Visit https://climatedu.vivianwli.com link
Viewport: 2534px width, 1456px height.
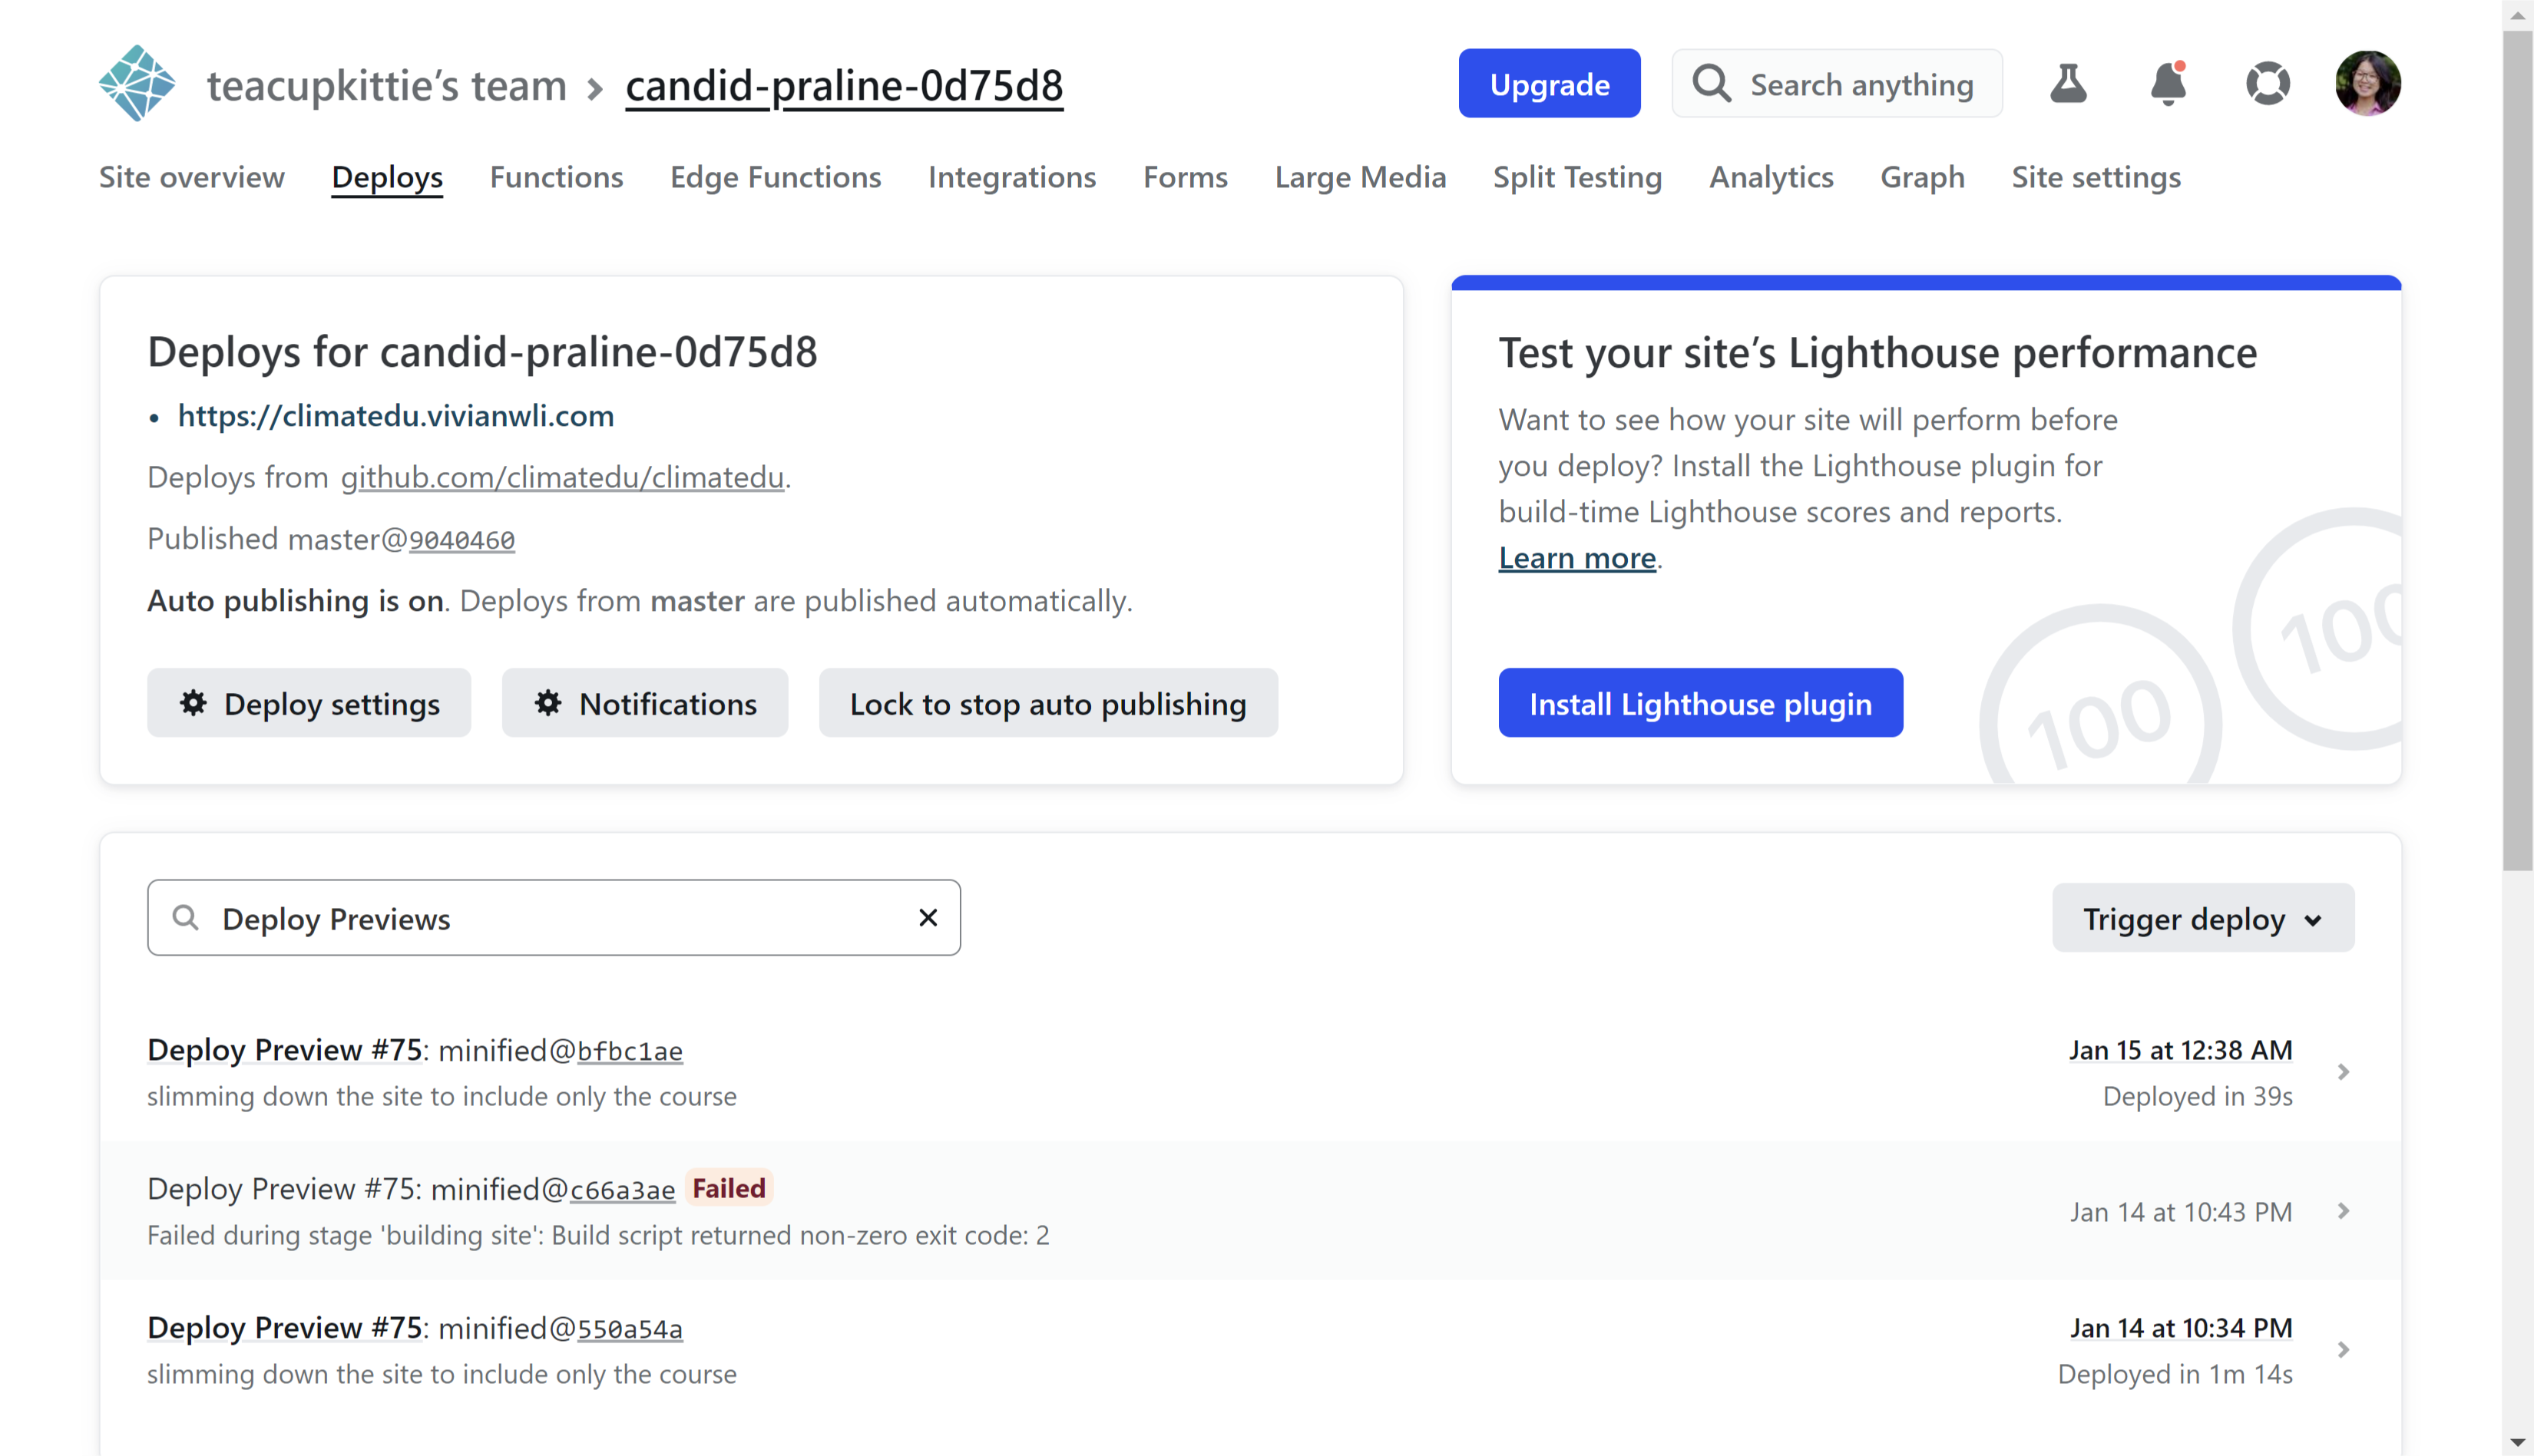point(396,416)
